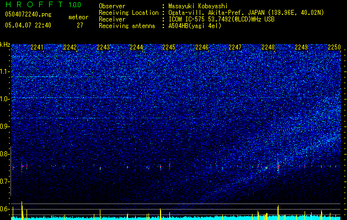Click the 0.9 kHz axis label

tap(5, 127)
